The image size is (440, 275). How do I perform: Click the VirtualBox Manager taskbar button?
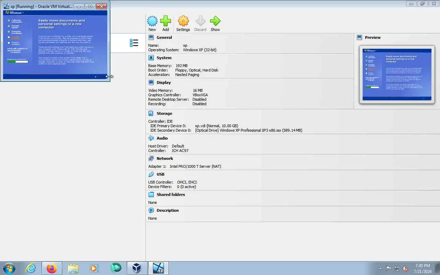(x=137, y=268)
